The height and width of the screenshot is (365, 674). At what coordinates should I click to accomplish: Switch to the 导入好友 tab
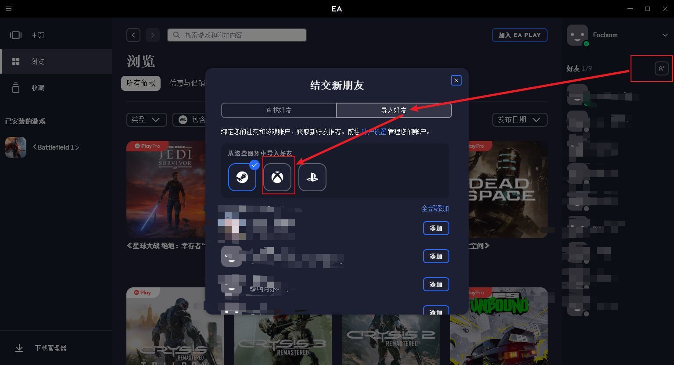pos(394,110)
